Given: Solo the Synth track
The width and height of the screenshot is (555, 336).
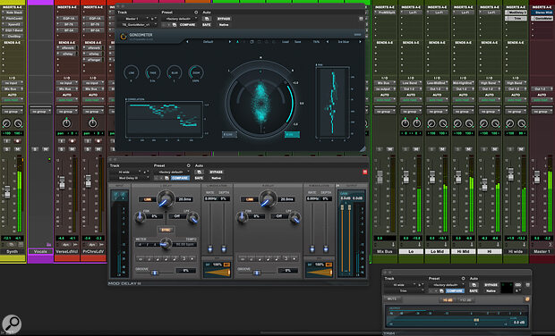Looking at the screenshot, I should click(x=7, y=149).
